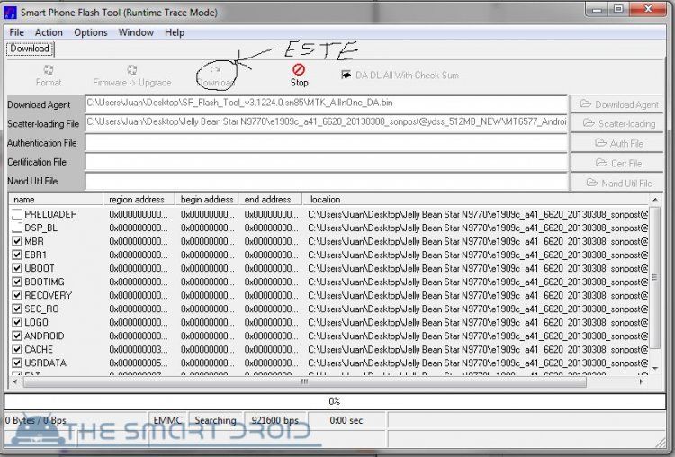Click the Firmware -> Upgrade toolbar icon
The width and height of the screenshot is (675, 457).
point(131,69)
